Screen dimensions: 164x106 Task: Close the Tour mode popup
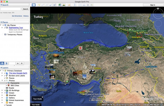(42, 97)
